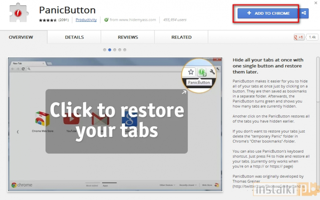Click the share icon beside Add to Chrome

point(304,13)
